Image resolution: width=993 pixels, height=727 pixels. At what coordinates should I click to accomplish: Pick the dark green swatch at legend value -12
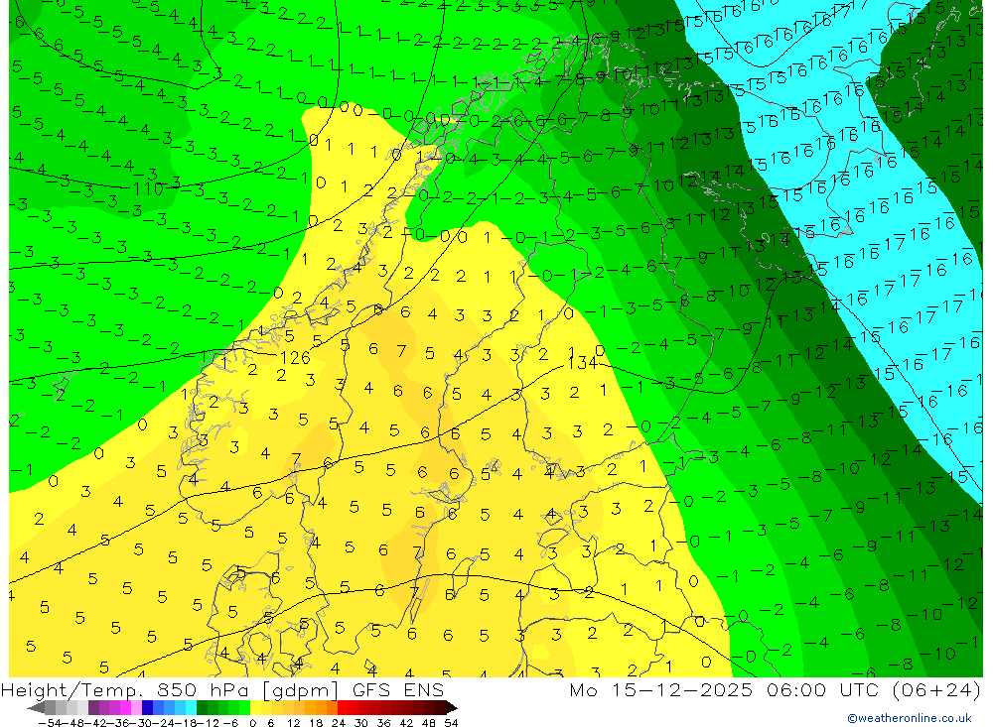click(202, 707)
